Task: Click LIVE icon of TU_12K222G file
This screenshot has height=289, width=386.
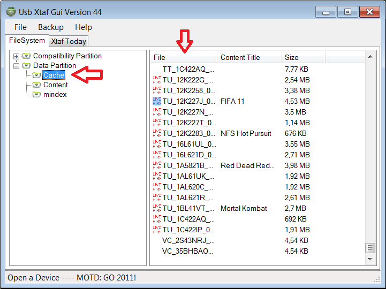Action: [157, 80]
